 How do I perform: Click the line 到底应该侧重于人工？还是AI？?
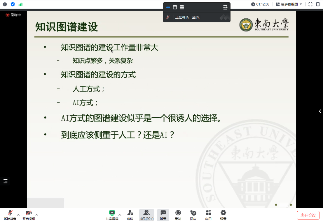click(x=118, y=135)
